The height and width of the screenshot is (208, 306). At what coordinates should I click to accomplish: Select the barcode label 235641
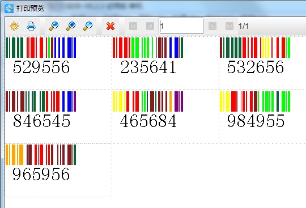pyautogui.click(x=148, y=56)
